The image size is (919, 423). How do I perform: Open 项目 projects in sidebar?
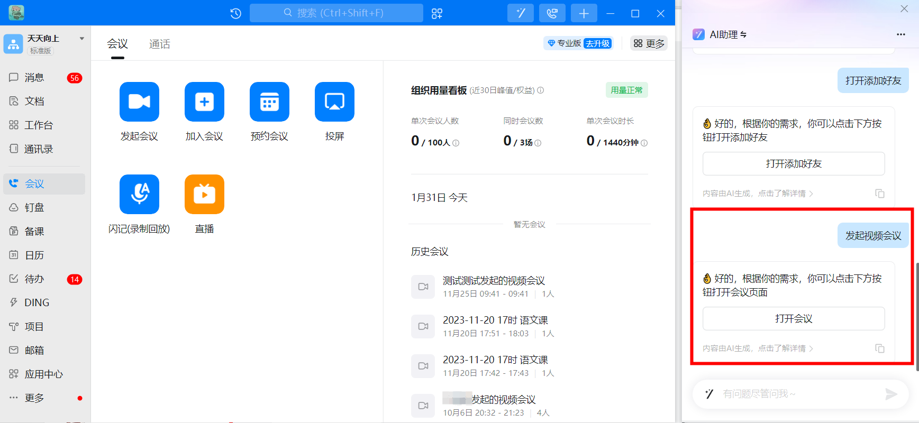44,326
